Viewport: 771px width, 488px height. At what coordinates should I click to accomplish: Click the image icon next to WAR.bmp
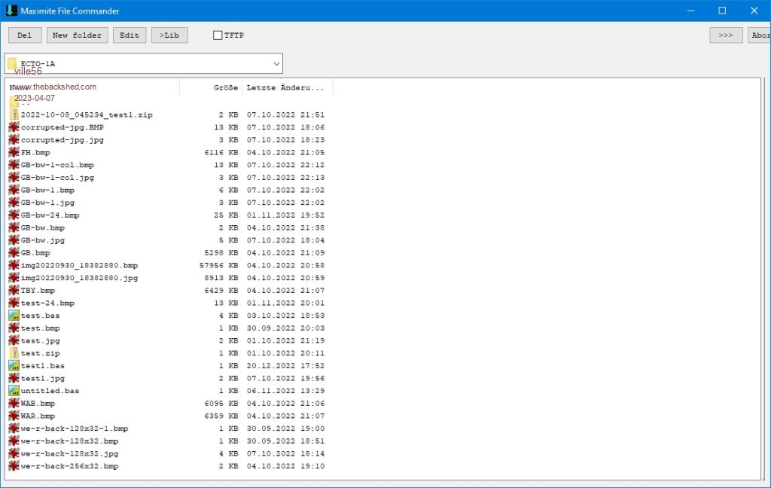(14, 416)
